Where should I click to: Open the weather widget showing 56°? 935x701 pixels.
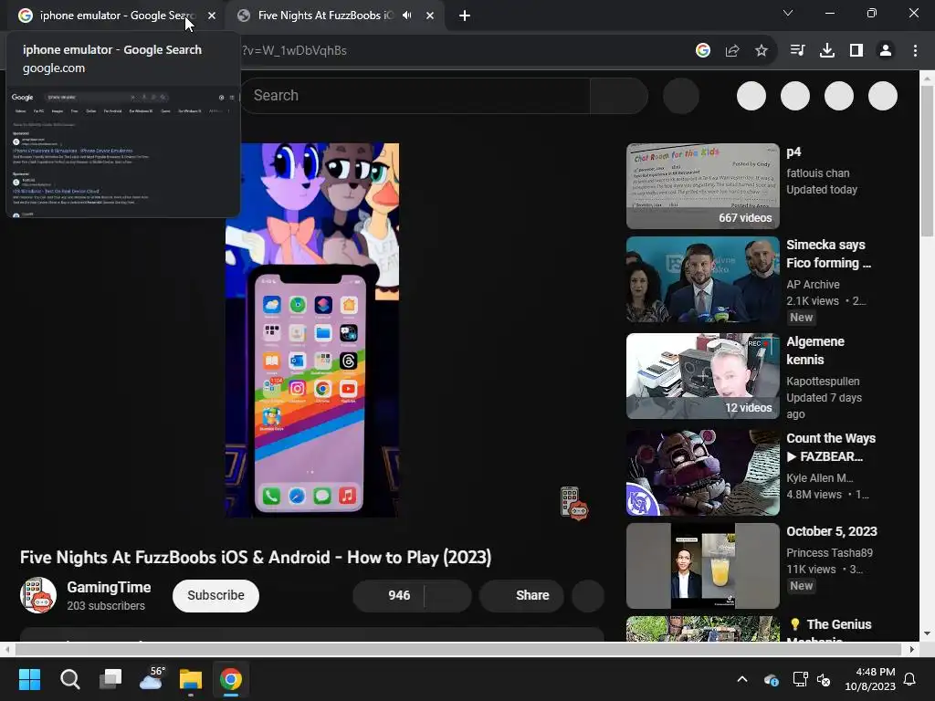point(152,679)
